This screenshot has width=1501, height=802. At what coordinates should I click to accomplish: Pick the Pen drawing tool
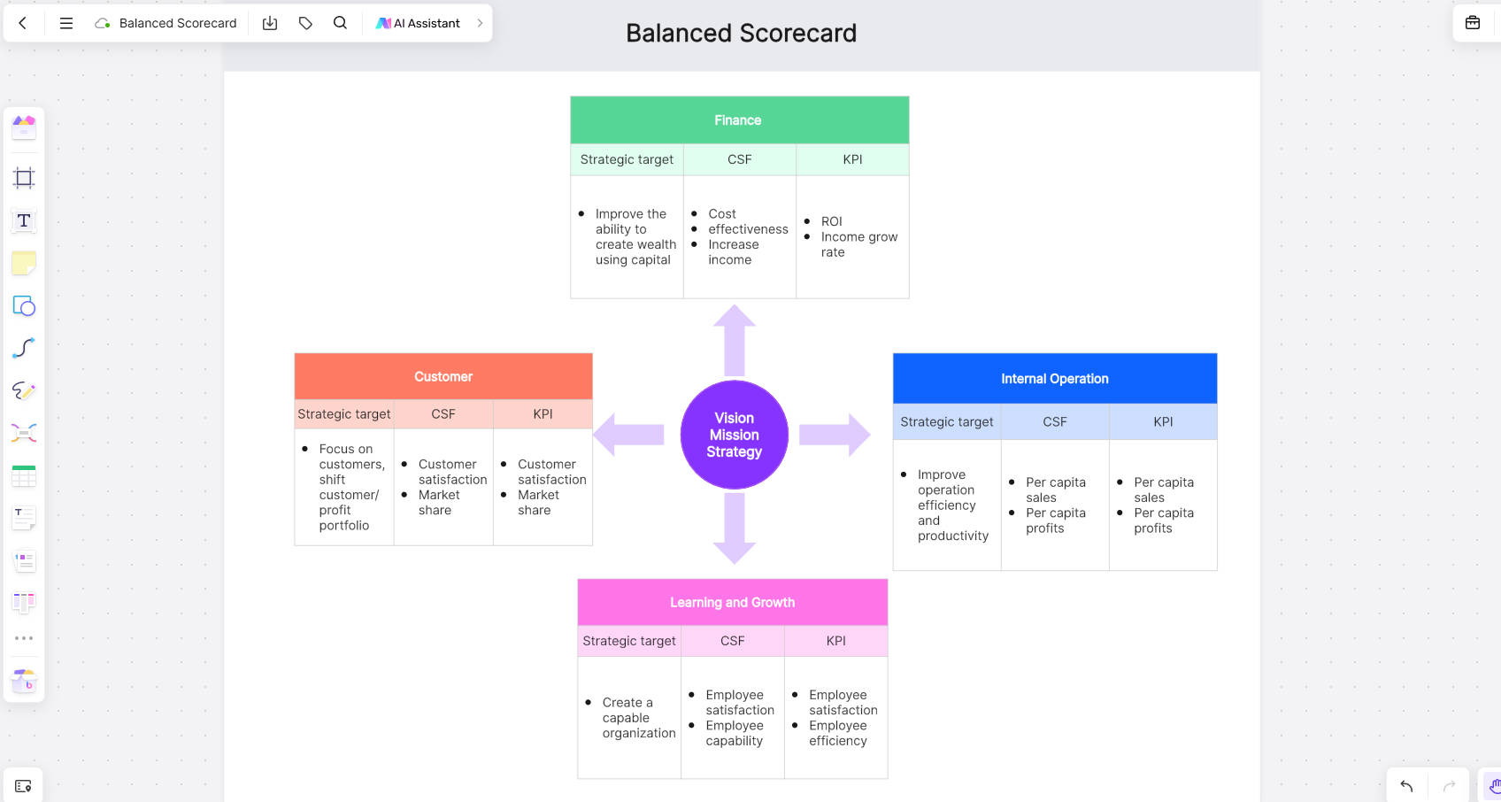coord(24,390)
